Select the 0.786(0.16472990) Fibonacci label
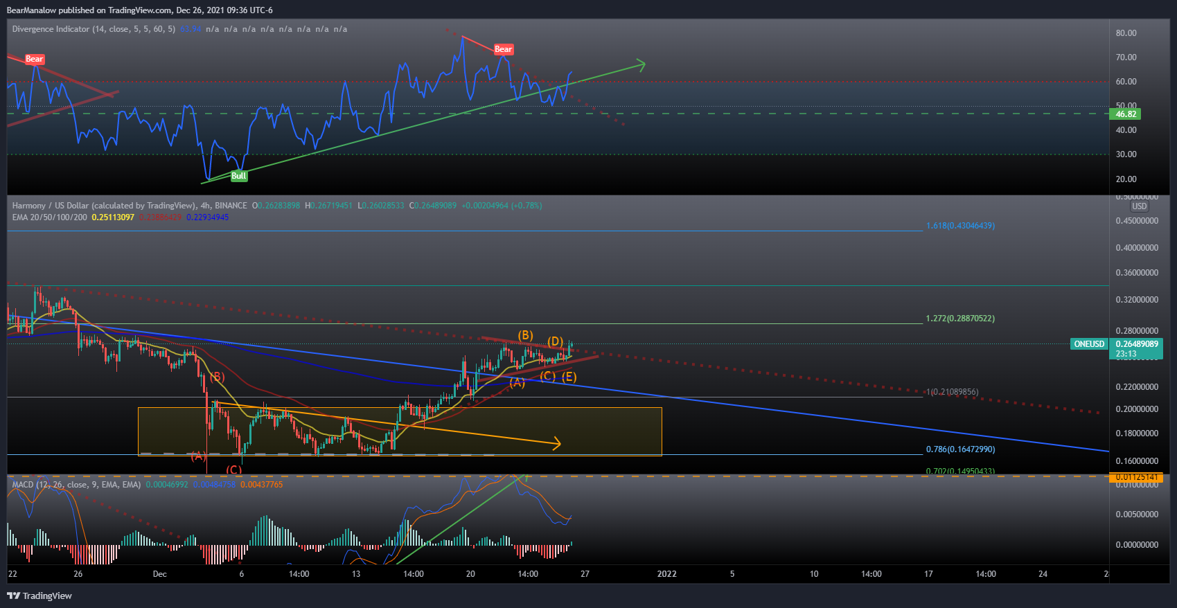Viewport: 1177px width, 608px height. 960,449
